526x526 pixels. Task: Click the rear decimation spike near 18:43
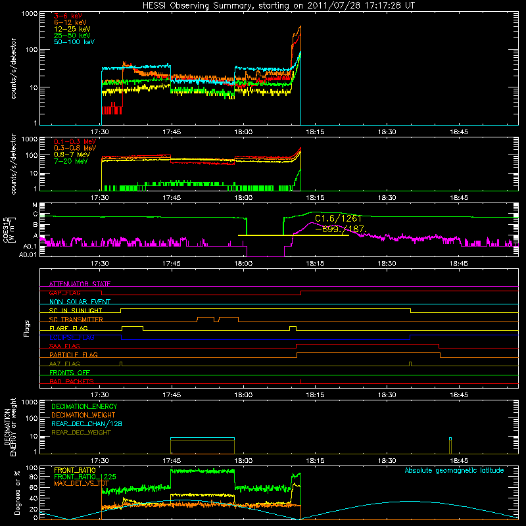(x=450, y=446)
